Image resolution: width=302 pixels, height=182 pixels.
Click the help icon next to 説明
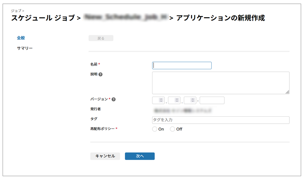click(101, 75)
